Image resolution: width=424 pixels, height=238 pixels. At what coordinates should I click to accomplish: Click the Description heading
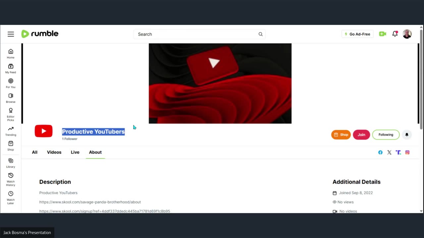coord(55,182)
